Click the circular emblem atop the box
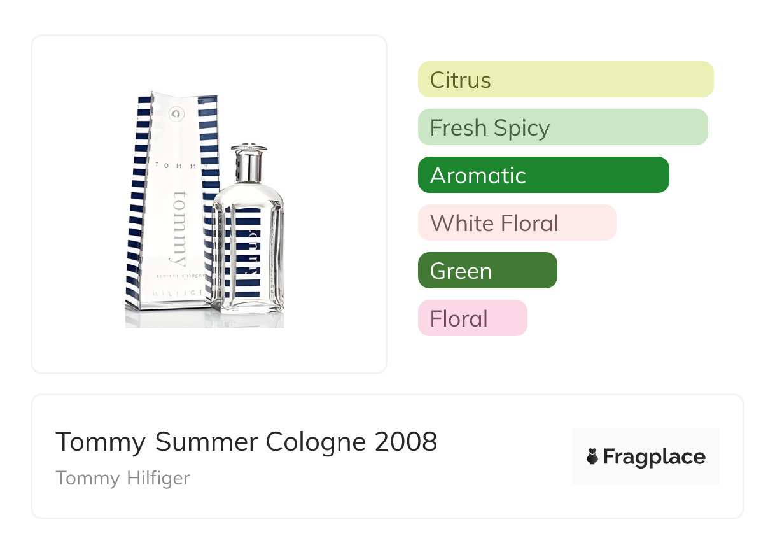Image resolution: width=775 pixels, height=550 pixels. (x=176, y=115)
